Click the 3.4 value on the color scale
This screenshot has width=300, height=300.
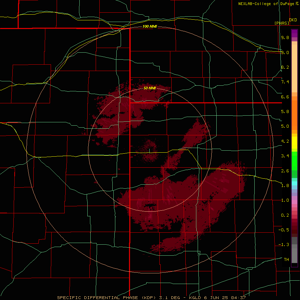click(x=285, y=156)
